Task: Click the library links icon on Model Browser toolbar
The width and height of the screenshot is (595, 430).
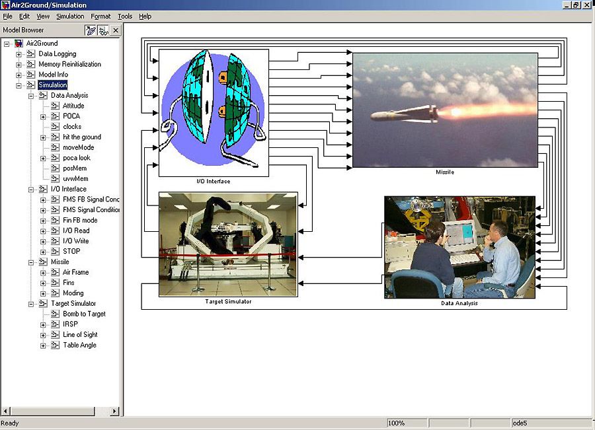Action: (104, 30)
